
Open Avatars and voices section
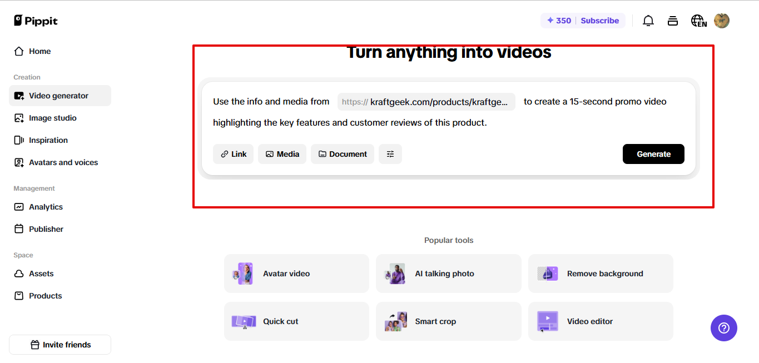(x=62, y=162)
